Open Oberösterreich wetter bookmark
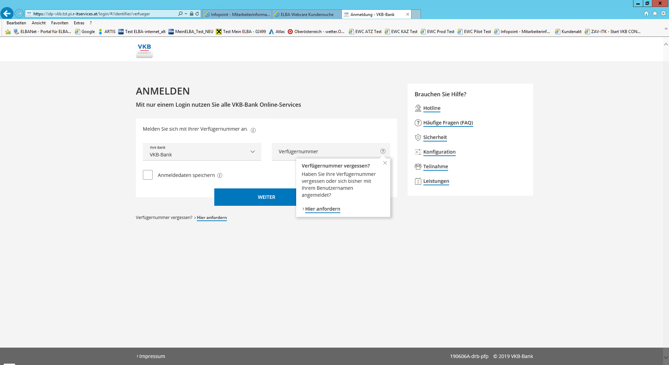Viewport: 669px width, 365px height. click(316, 32)
